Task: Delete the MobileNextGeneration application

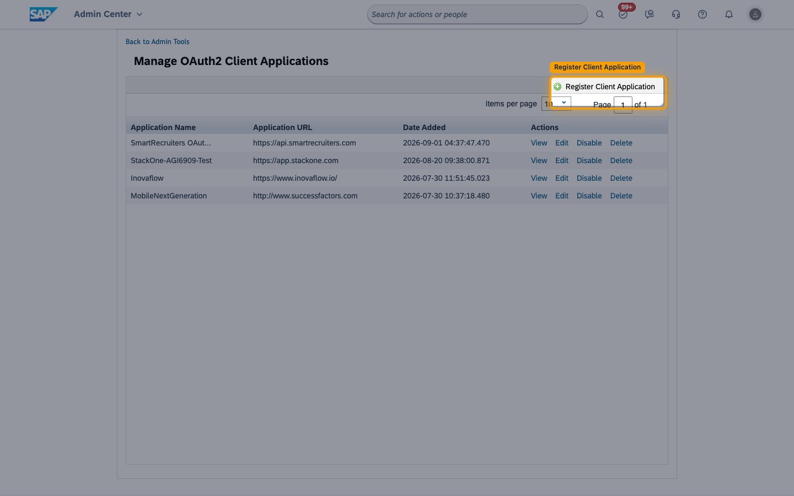Action: 621,196
